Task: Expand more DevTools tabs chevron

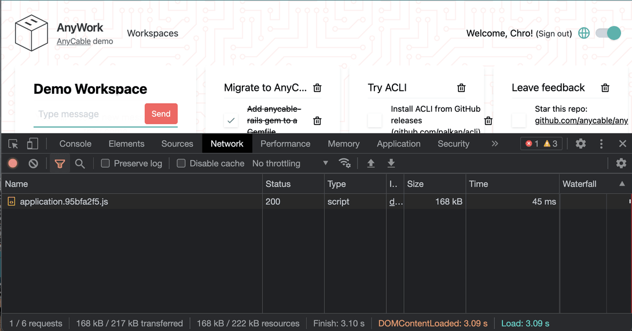Action: tap(495, 144)
